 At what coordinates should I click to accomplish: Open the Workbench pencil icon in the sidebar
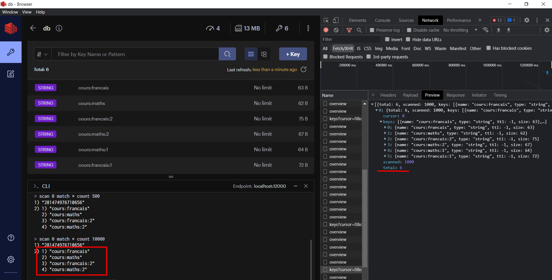(x=11, y=74)
